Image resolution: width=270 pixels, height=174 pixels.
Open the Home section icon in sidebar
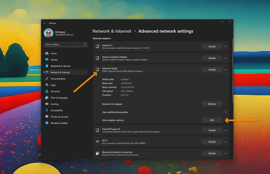pyautogui.click(x=47, y=53)
